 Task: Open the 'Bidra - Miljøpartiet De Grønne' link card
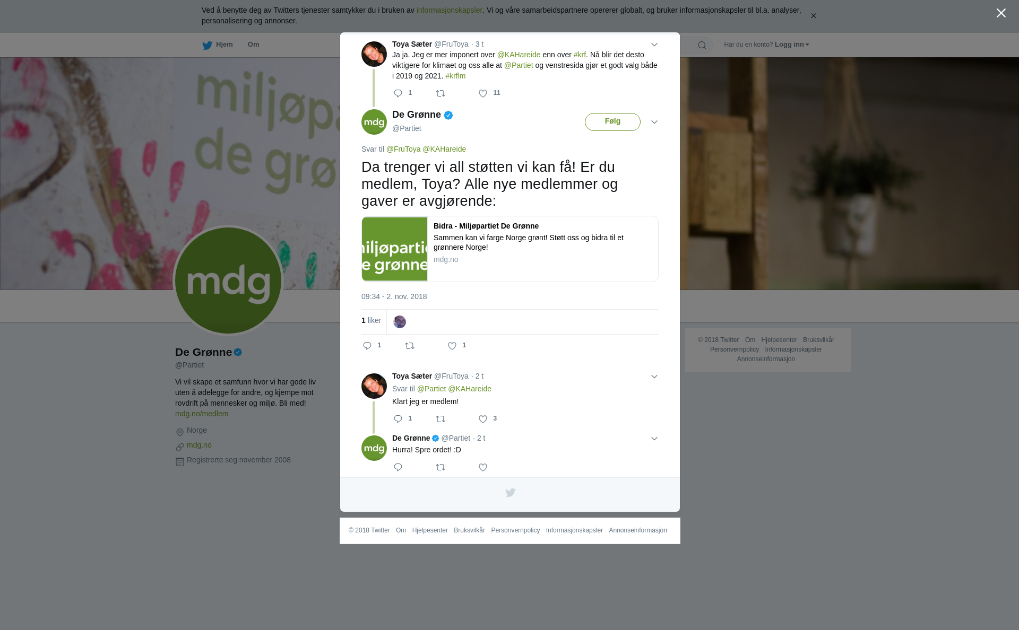[x=510, y=249]
